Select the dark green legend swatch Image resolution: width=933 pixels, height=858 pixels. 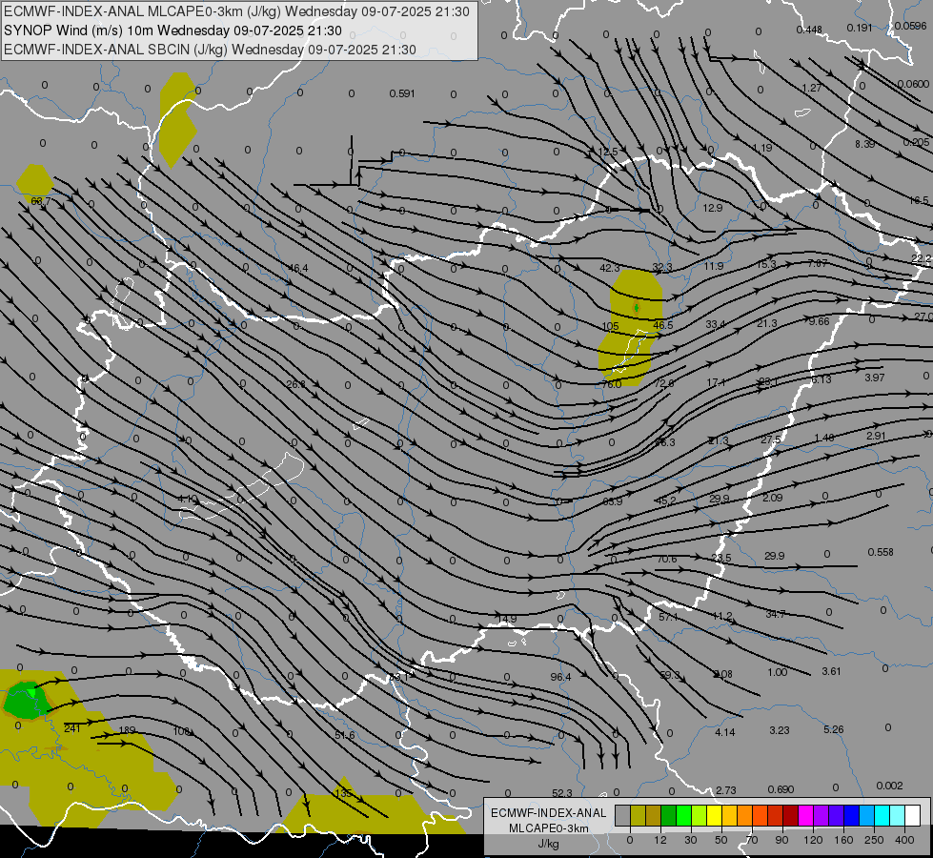point(668,816)
